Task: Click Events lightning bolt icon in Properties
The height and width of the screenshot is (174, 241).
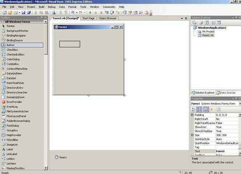Action: coord(211,110)
